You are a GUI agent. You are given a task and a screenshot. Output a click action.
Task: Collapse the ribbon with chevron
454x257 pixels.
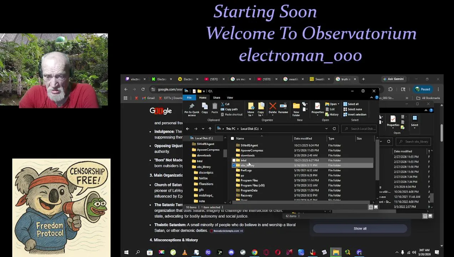coord(372,98)
